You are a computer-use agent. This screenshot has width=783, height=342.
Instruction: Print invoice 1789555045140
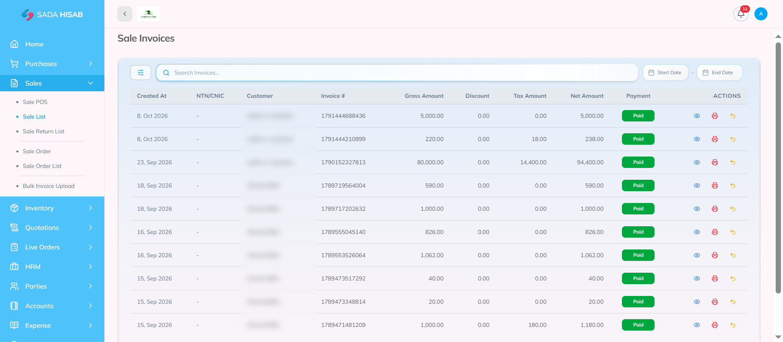pyautogui.click(x=715, y=232)
